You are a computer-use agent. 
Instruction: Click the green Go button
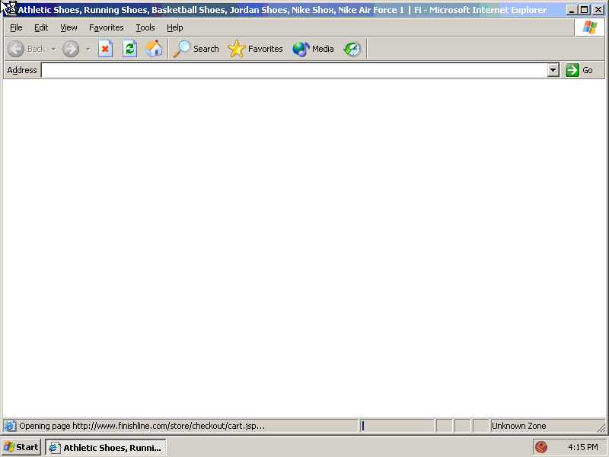579,70
